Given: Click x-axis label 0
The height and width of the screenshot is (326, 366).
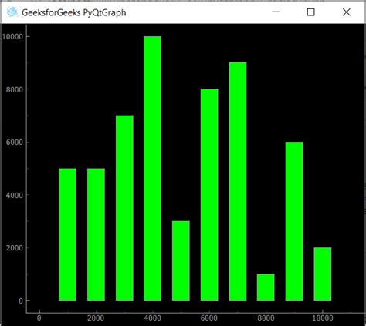Looking at the screenshot, I should coord(39,318).
